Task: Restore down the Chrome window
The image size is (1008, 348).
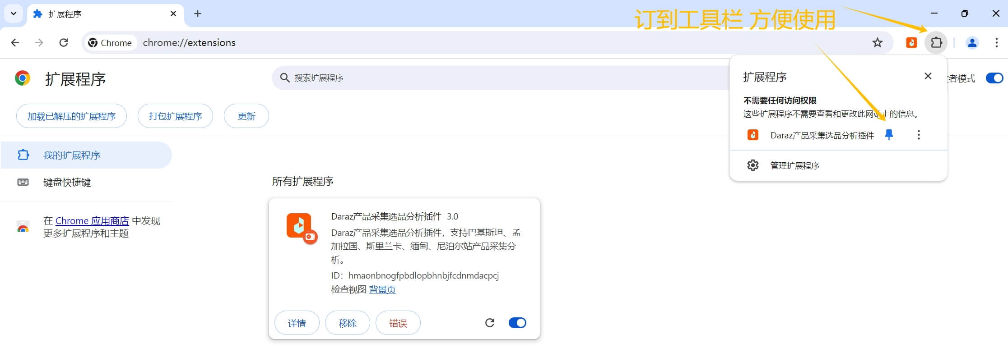Action: [965, 14]
